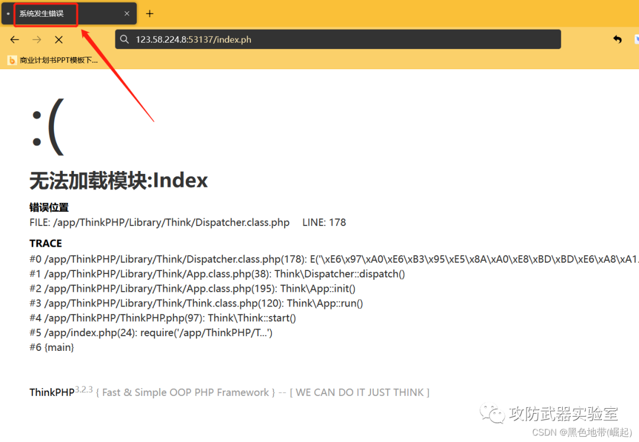Open the ThinkPHP footer link
This screenshot has height=442, width=639.
click(x=51, y=392)
